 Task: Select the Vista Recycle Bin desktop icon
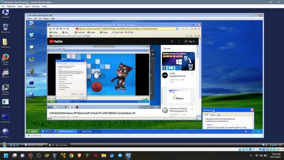coord(5,28)
